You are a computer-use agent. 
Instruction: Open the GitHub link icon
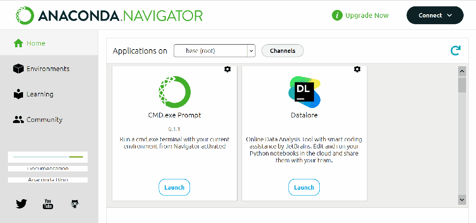(74, 204)
